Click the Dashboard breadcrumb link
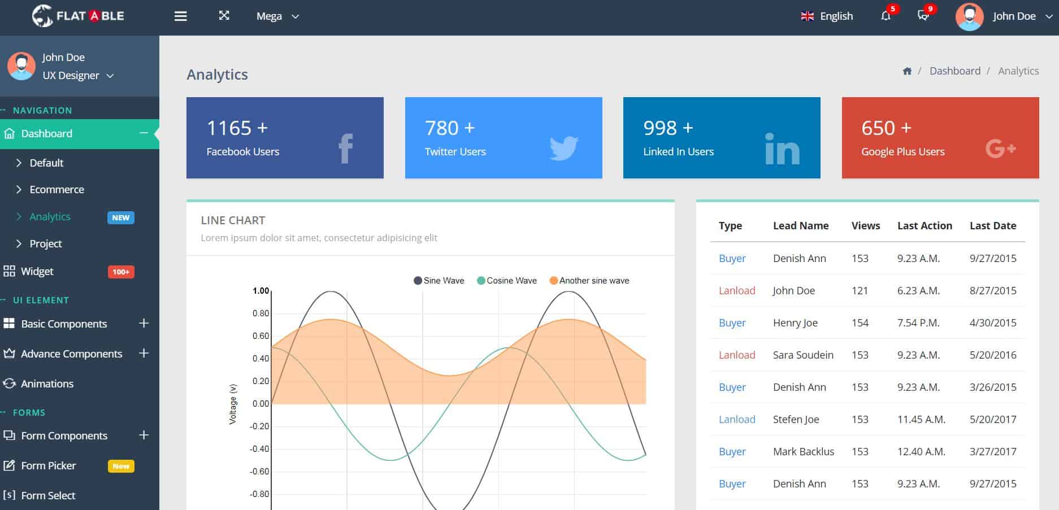This screenshot has height=510, width=1059. (955, 71)
